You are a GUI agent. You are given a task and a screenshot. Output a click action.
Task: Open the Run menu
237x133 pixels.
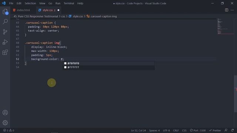(x=58, y=3)
